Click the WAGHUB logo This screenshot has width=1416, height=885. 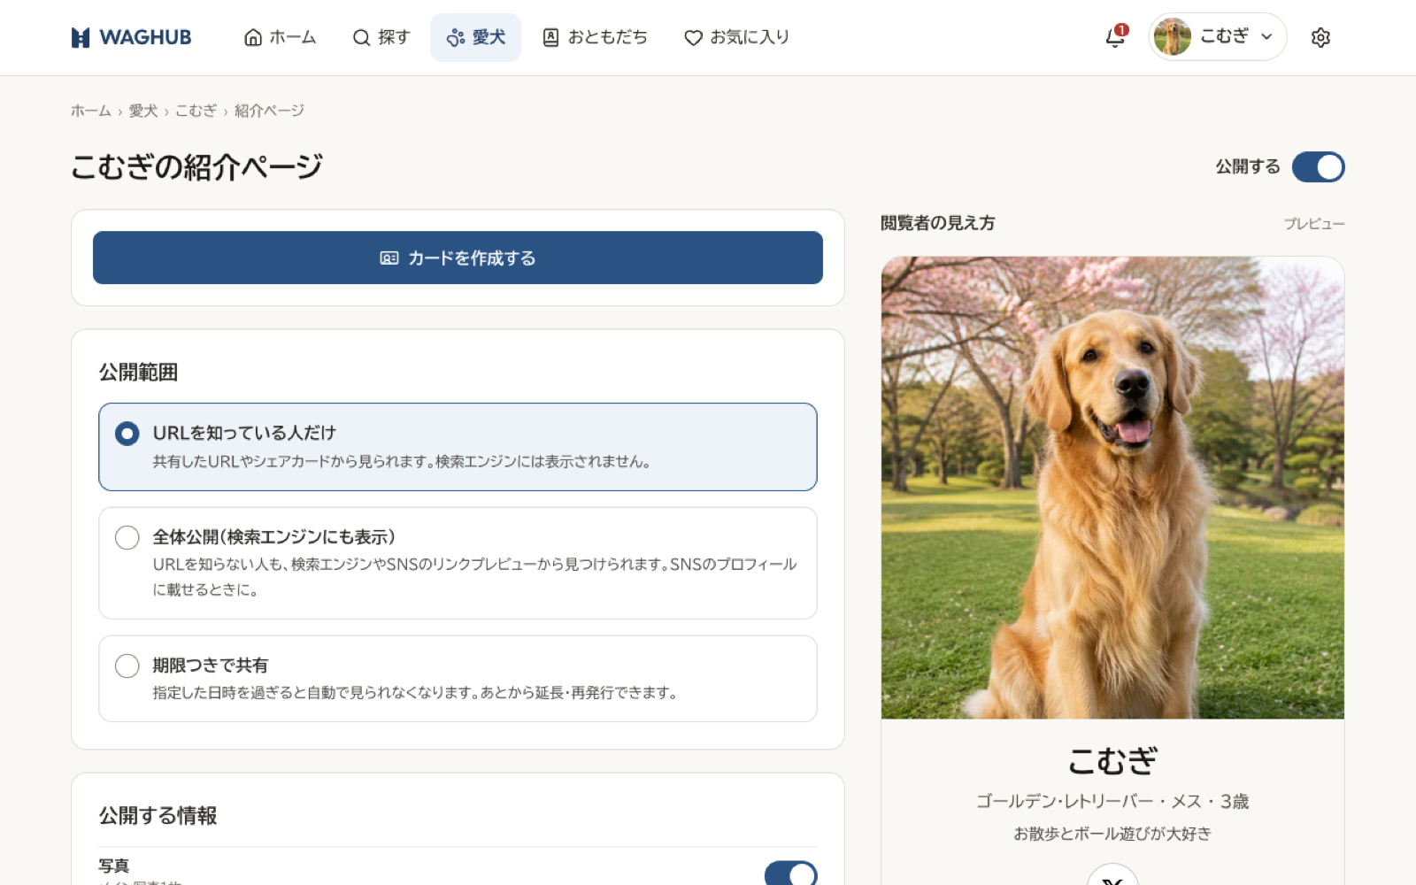[131, 37]
